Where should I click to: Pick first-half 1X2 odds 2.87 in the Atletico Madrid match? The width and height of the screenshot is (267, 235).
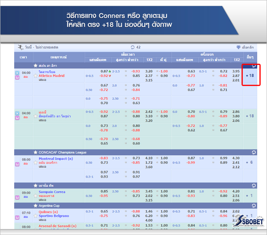coord(236,76)
